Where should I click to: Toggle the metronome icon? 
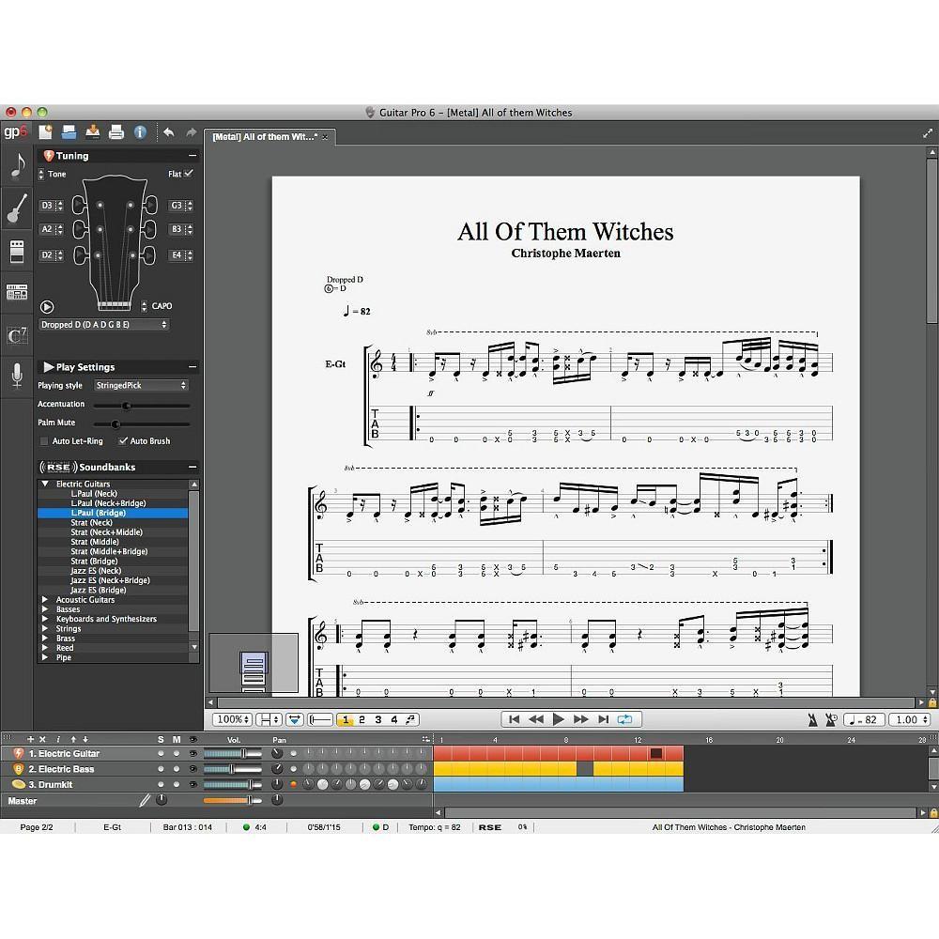(x=812, y=720)
